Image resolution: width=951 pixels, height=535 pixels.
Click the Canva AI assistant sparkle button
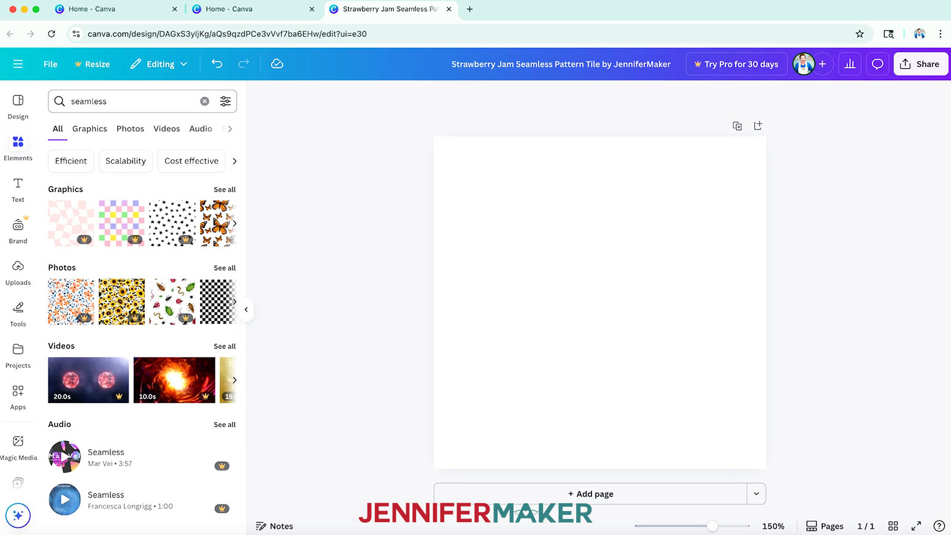pos(18,515)
